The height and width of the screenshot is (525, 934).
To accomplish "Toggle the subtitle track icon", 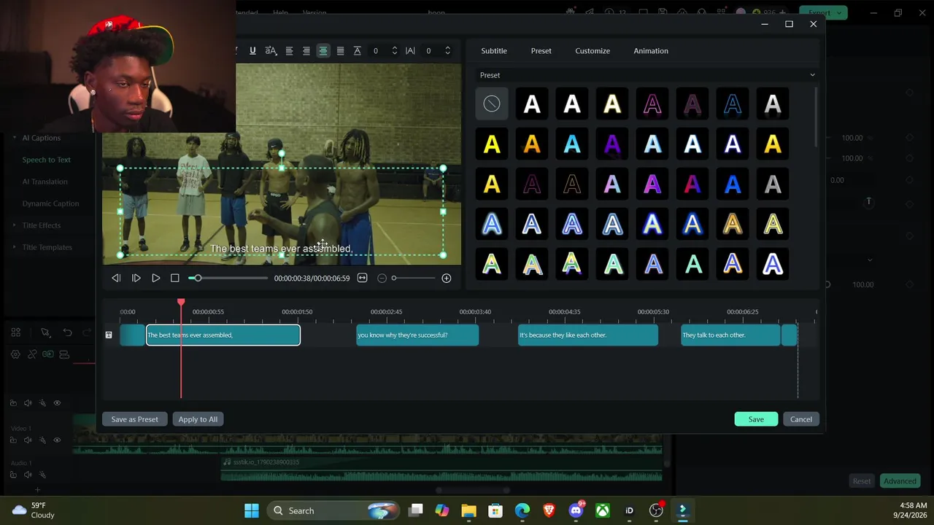I will [109, 335].
